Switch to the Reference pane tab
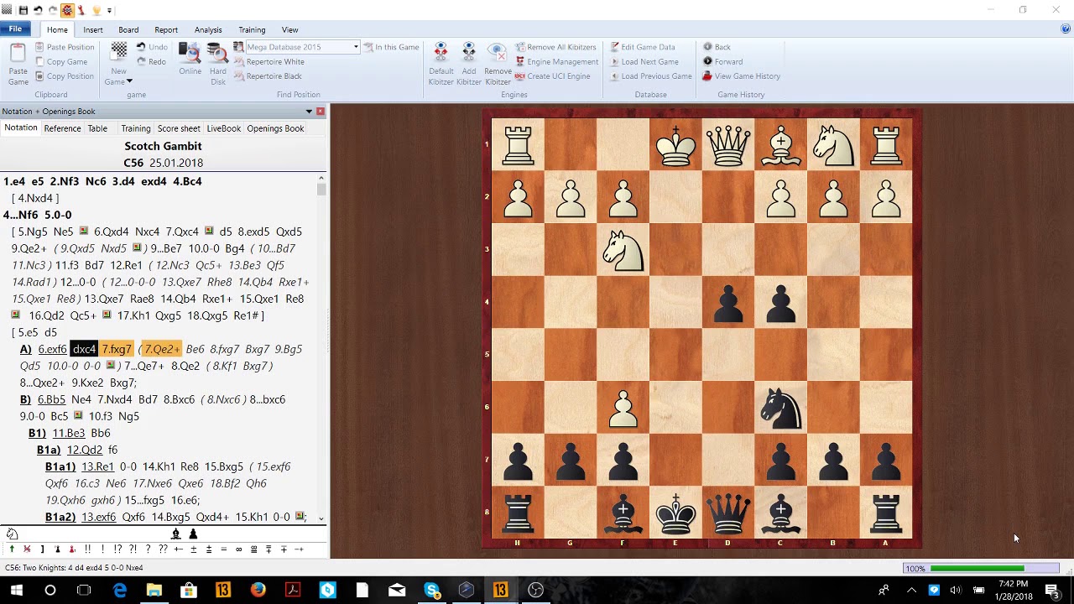This screenshot has height=604, width=1074. pos(62,128)
